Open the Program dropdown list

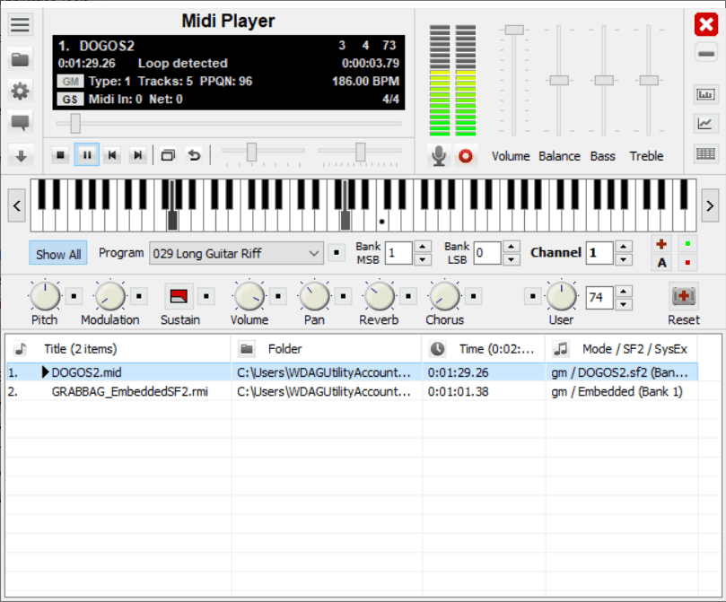click(236, 253)
